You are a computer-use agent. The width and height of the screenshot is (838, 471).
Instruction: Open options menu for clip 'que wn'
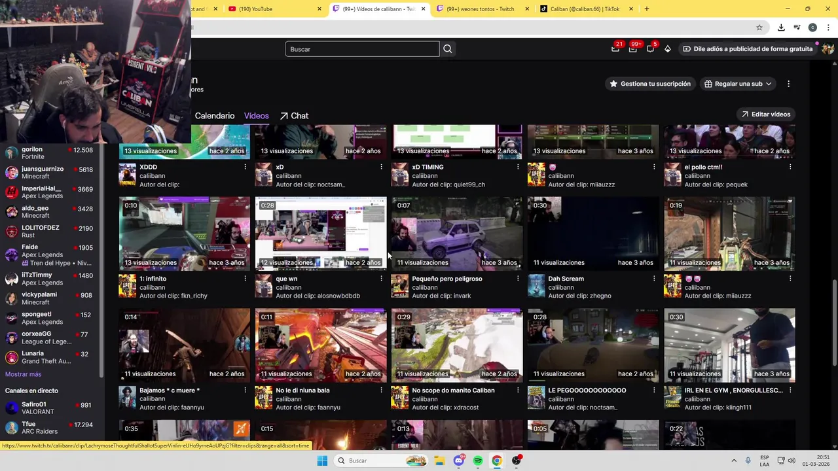381,279
